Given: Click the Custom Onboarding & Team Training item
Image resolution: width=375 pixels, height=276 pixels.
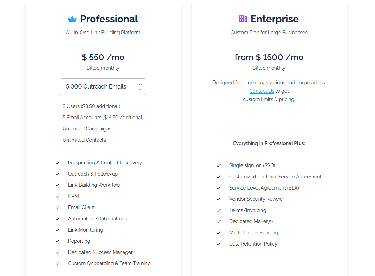Looking at the screenshot, I should [109, 263].
